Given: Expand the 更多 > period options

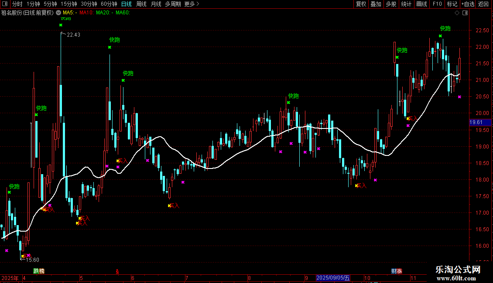Looking at the screenshot, I should (x=192, y=4).
